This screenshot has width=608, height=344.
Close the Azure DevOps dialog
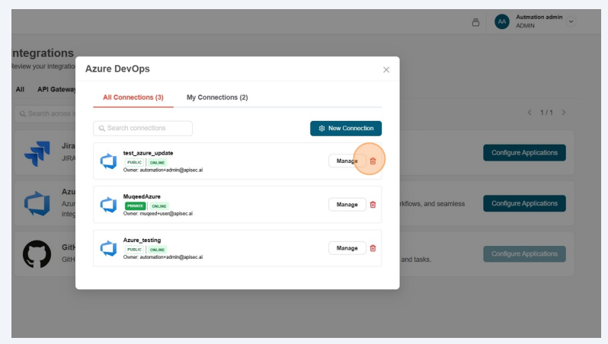pyautogui.click(x=386, y=69)
